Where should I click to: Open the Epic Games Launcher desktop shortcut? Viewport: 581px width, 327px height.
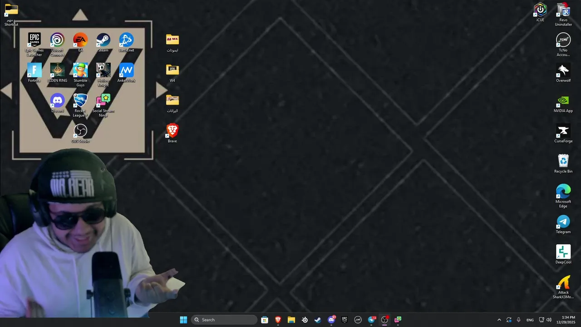(x=34, y=45)
